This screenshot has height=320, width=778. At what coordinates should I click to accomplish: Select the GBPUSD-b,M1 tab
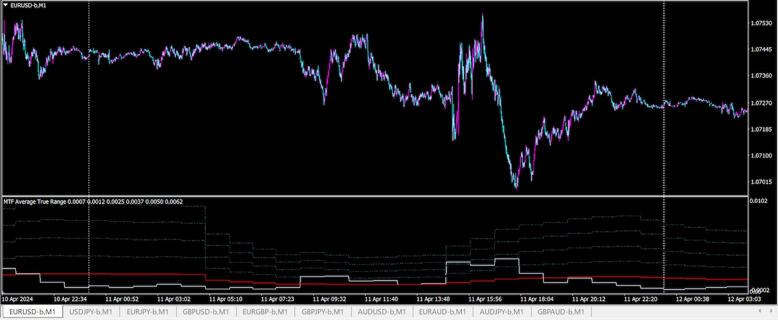206,312
